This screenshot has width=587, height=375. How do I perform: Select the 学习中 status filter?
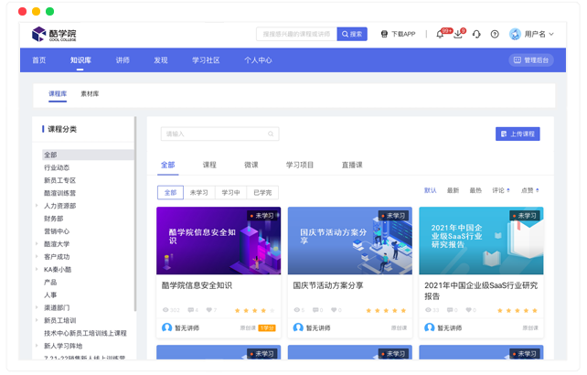point(230,193)
